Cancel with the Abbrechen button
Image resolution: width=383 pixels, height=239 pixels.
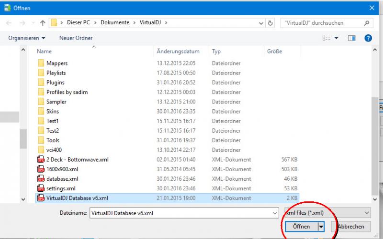pos(351,227)
